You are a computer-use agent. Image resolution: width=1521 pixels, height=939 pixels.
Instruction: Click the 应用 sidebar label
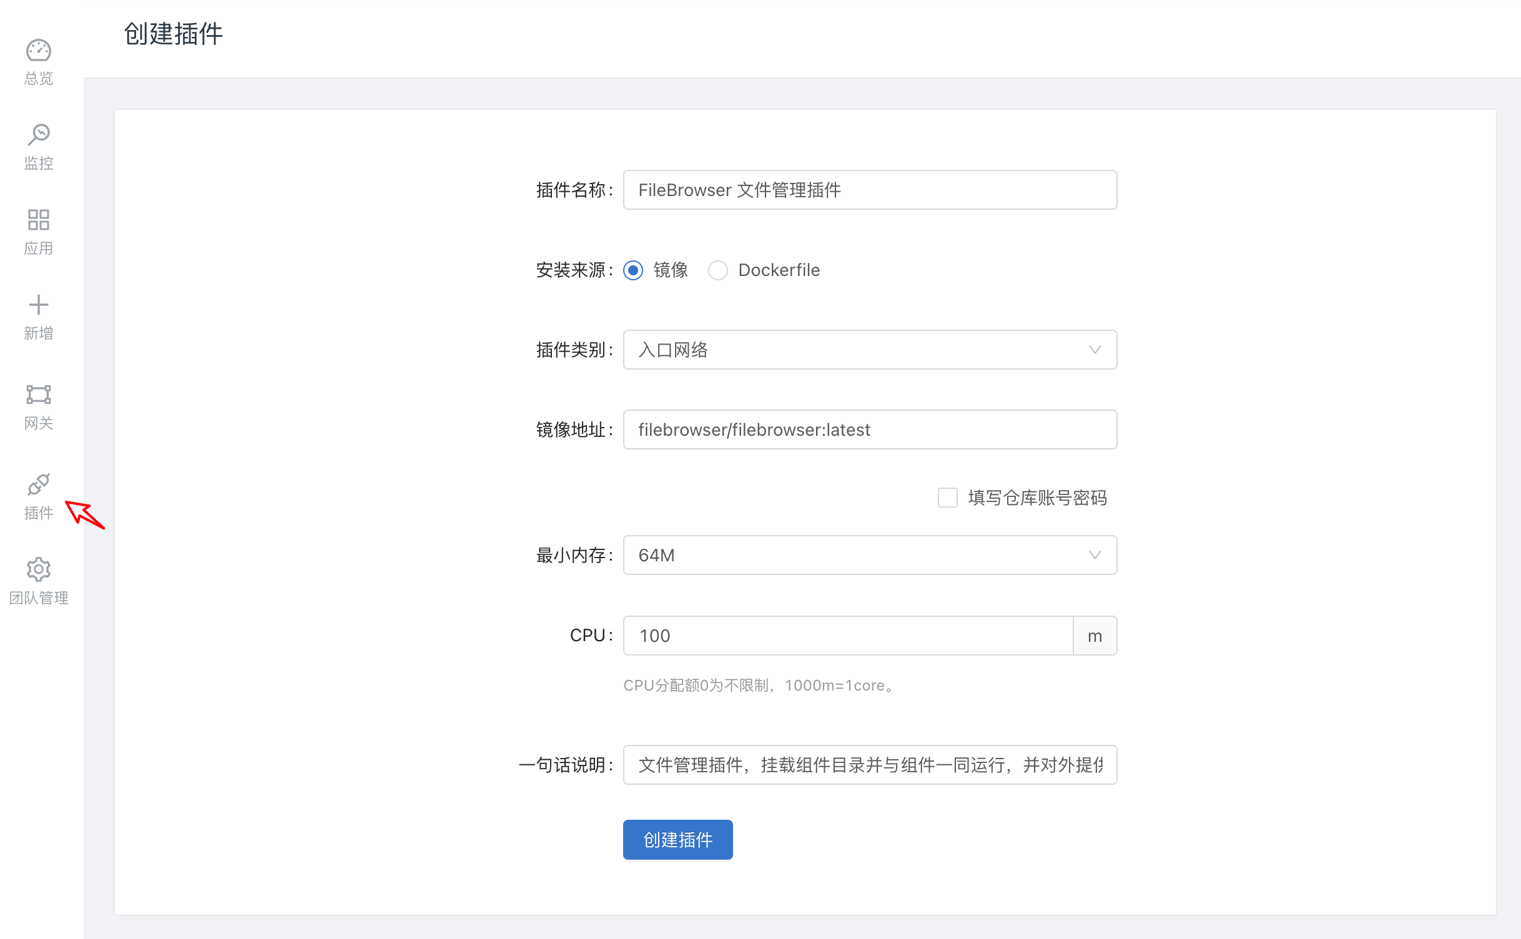click(38, 248)
